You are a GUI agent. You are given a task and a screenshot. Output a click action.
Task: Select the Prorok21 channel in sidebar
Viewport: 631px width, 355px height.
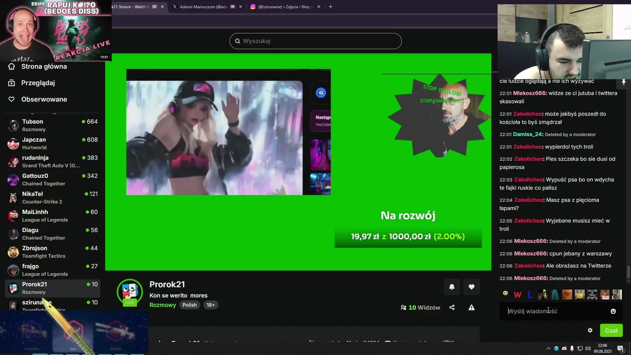click(52, 288)
